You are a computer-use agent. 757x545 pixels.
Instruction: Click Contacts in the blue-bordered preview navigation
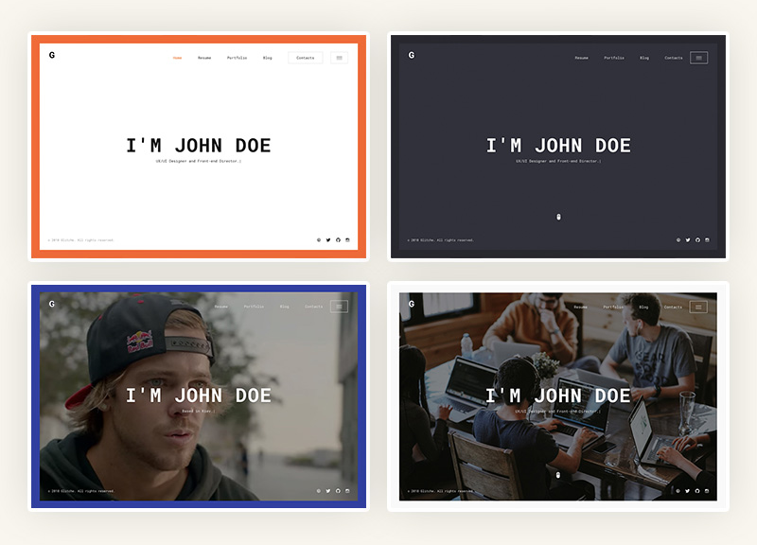(313, 307)
